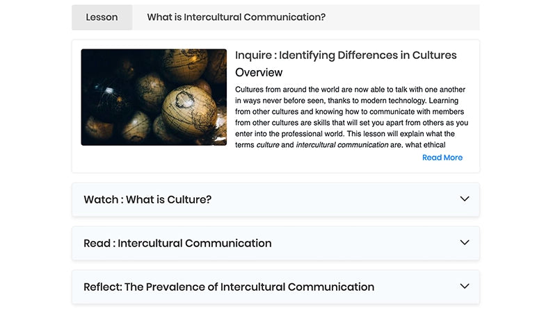Open 'Inquire : Identifying Differences in Cultures' heading
553x311 pixels.
click(346, 56)
